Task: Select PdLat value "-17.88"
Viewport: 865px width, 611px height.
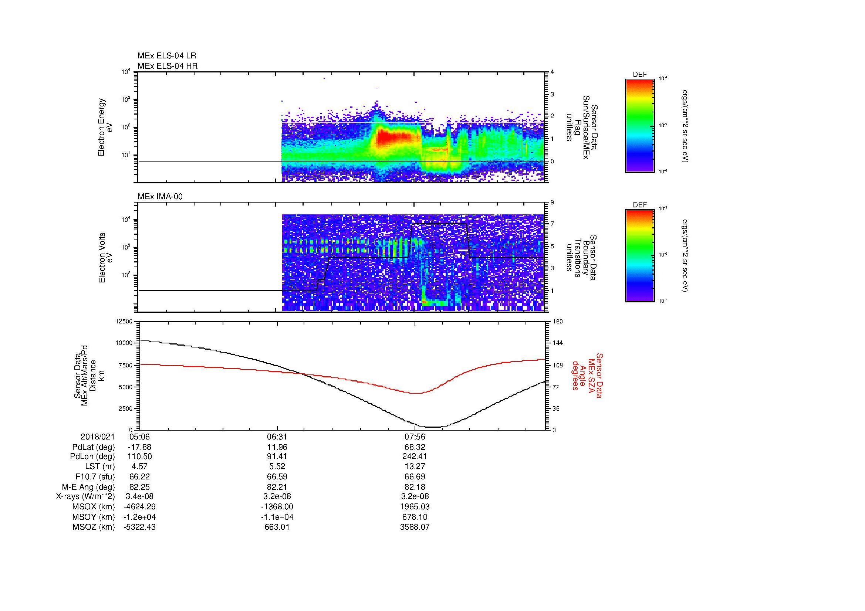Action: point(139,447)
